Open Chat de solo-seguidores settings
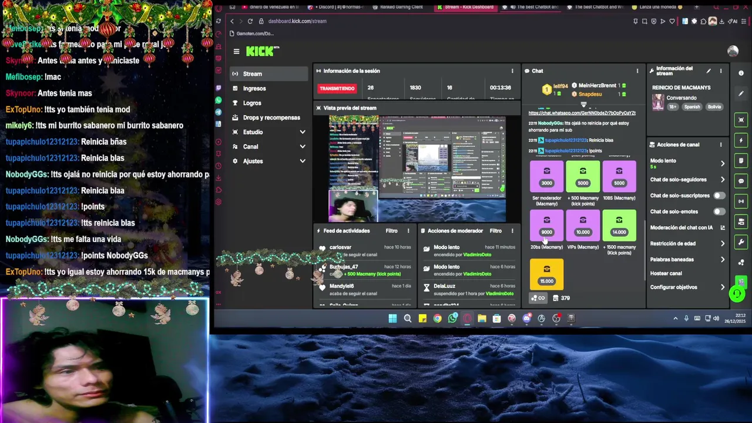 688,180
